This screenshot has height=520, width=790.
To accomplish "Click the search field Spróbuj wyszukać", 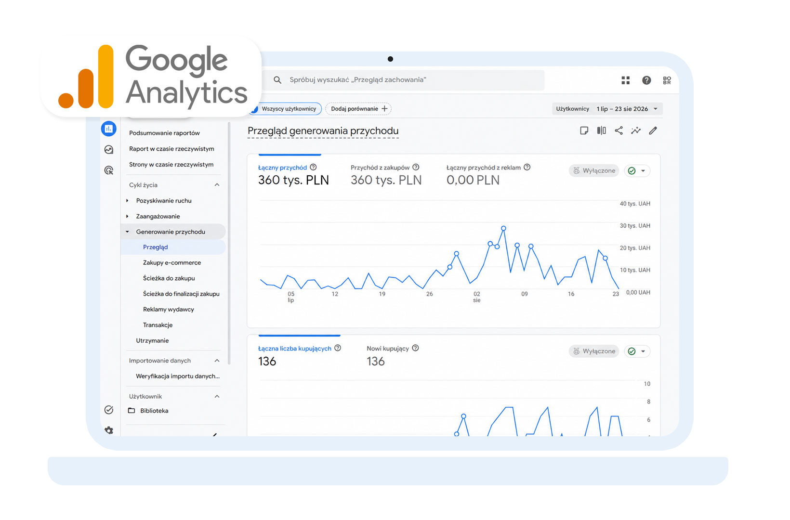I will [404, 80].
